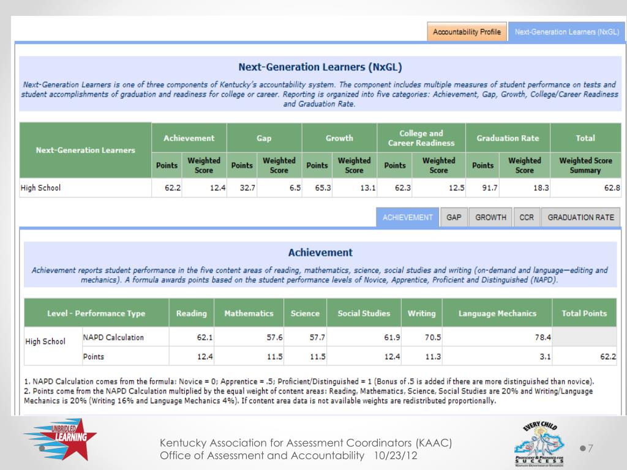Click the Unbridled Learning star logo
The height and width of the screenshot is (470, 627).
click(60, 439)
